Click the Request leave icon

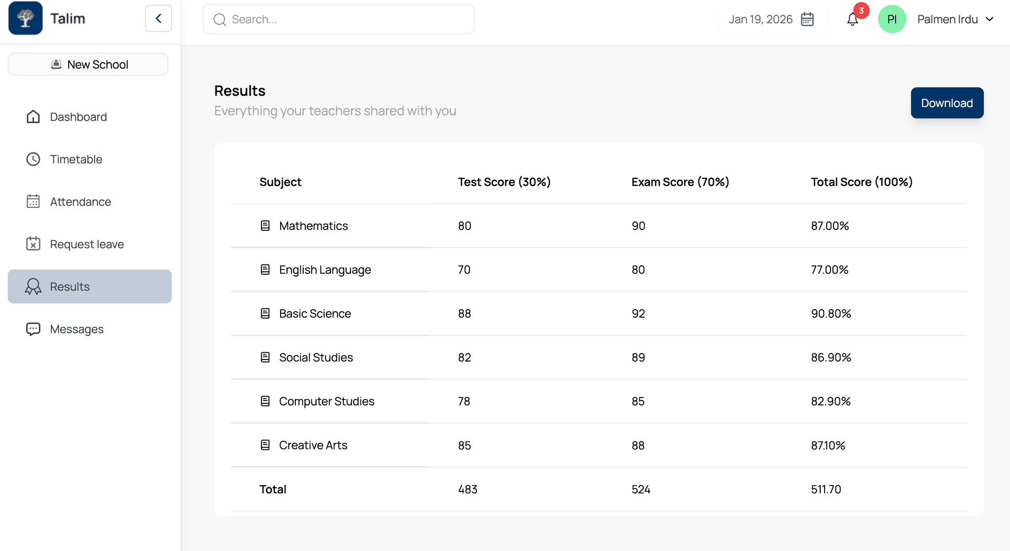click(33, 244)
